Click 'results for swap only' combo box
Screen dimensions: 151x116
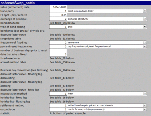click(x=107, y=109)
